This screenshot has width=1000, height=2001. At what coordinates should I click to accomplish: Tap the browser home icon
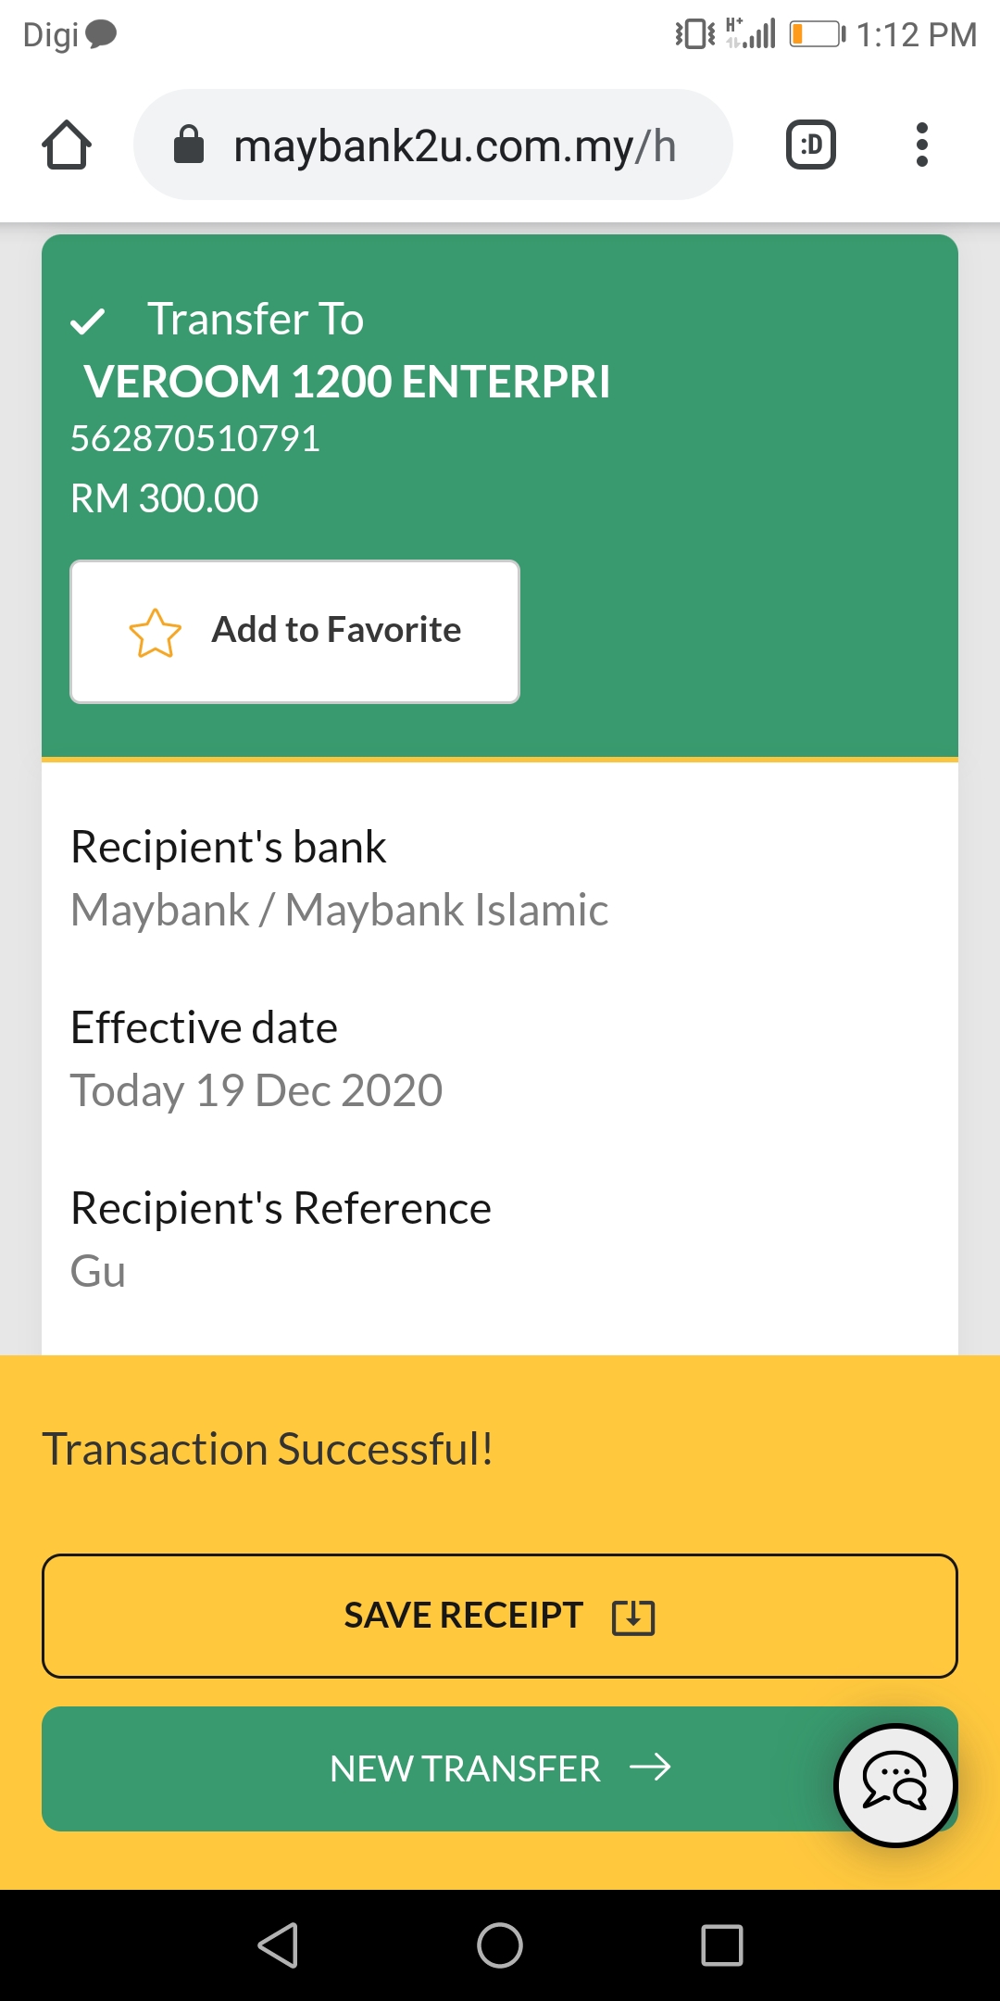pos(67,145)
